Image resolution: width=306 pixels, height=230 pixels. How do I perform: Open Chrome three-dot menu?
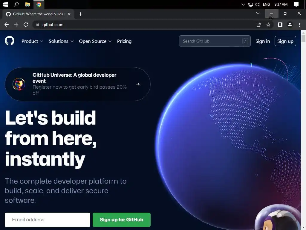click(299, 25)
